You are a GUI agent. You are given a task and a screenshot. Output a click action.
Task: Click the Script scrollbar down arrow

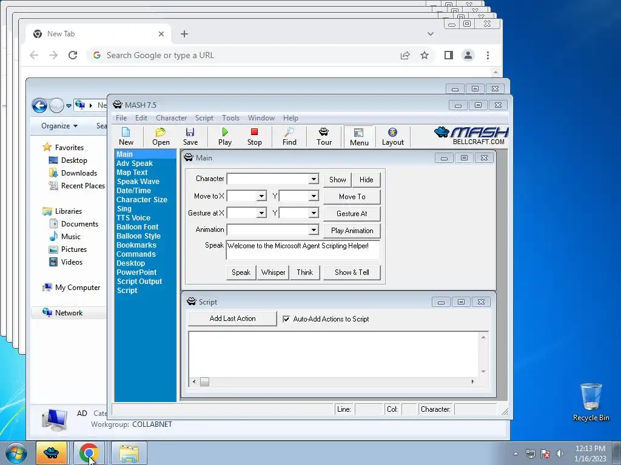(483, 371)
